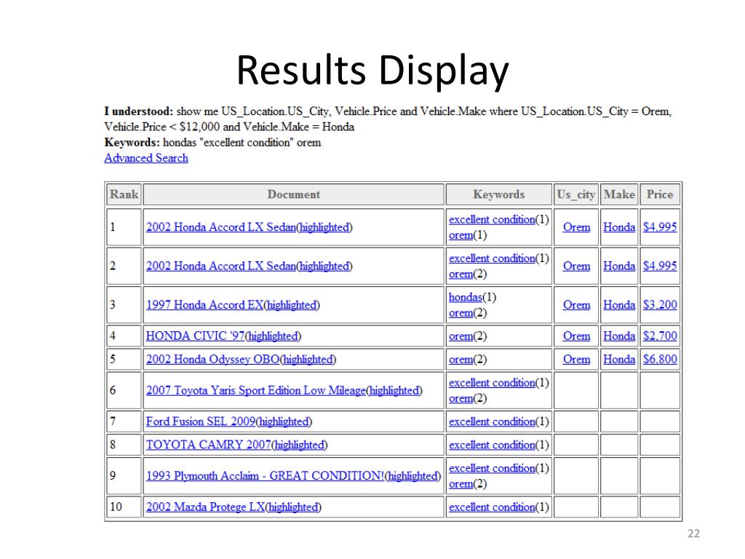Click the $3,200 price link
The height and width of the screenshot is (559, 745).
click(660, 305)
